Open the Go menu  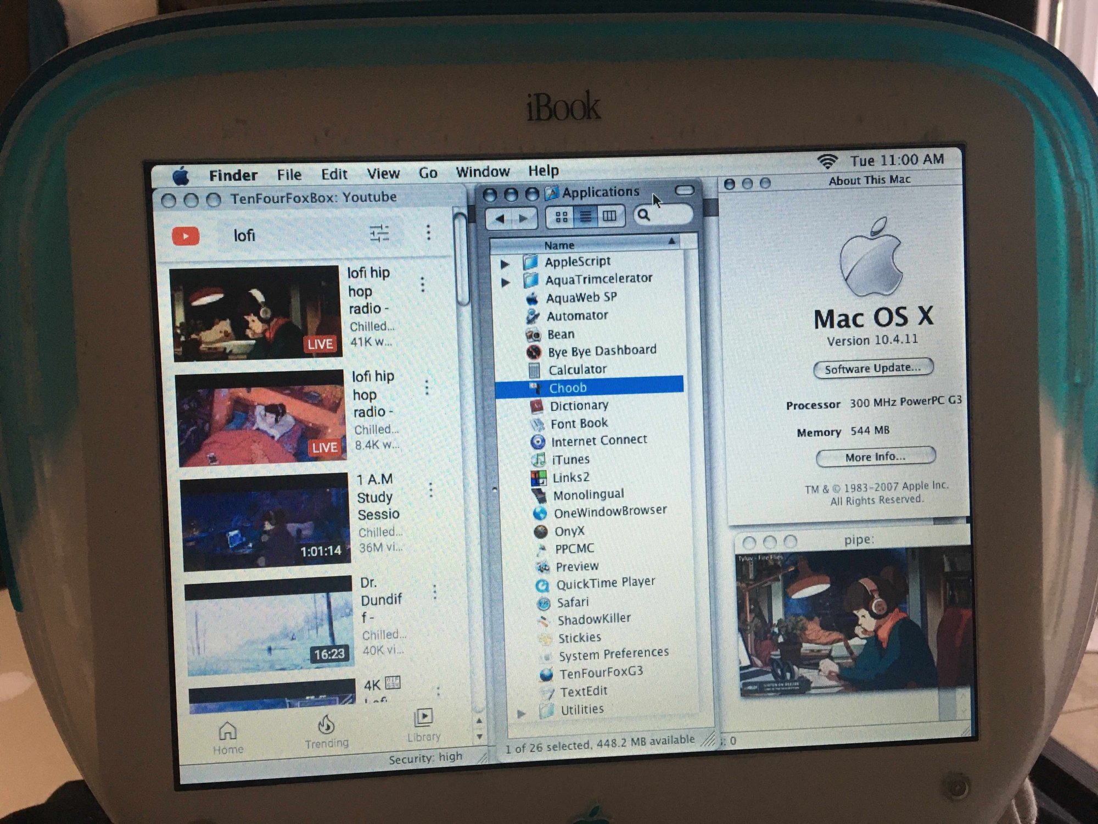point(428,173)
